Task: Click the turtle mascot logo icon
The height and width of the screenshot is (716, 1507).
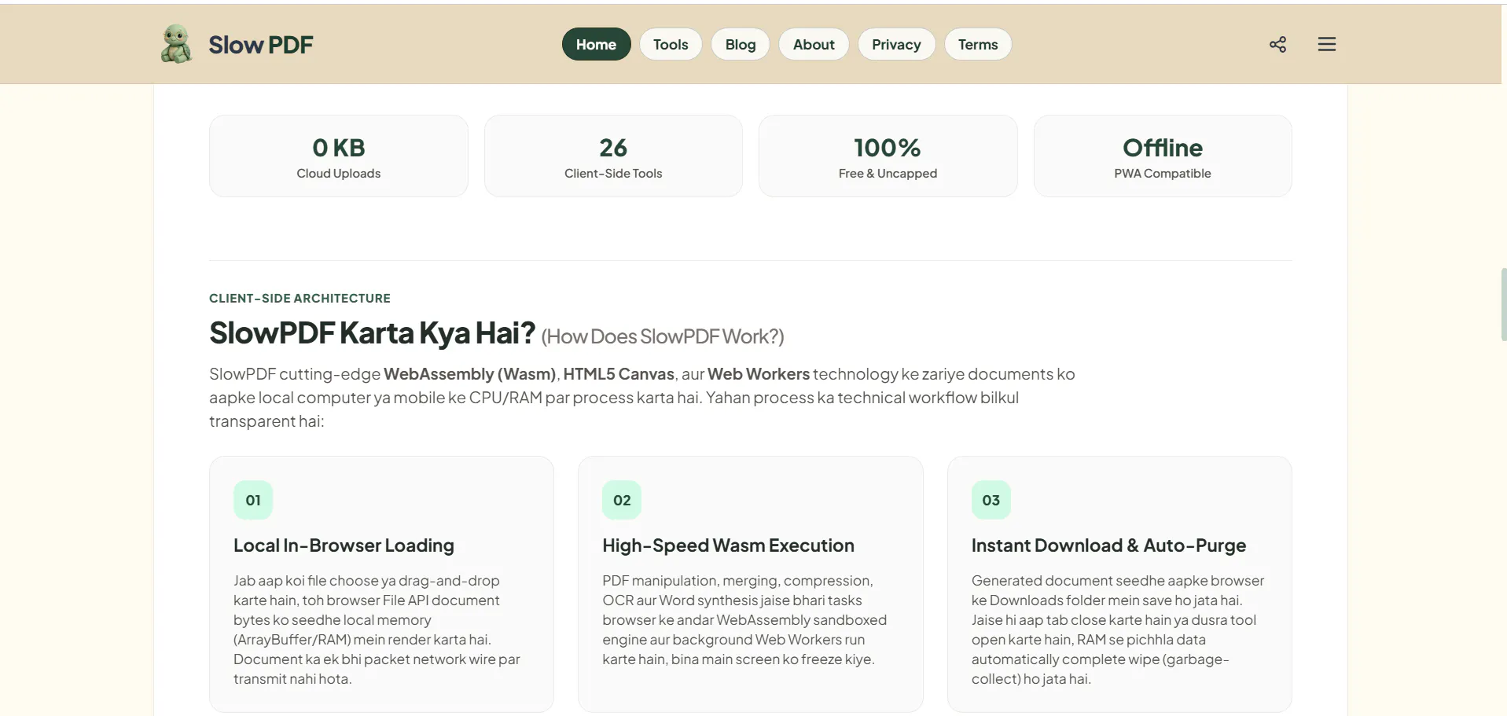Action: coord(176,44)
